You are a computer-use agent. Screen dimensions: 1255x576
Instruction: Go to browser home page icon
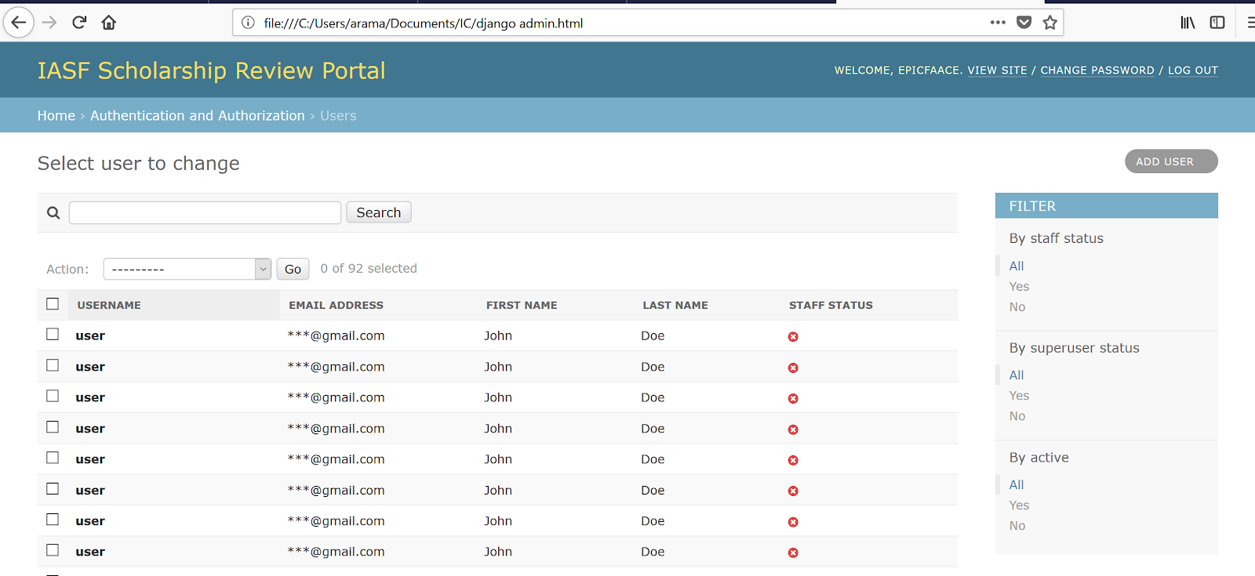coord(109,23)
